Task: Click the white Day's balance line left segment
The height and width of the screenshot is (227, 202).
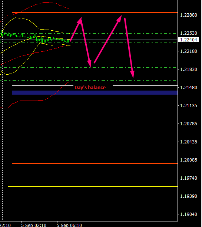Action: coord(43,86)
